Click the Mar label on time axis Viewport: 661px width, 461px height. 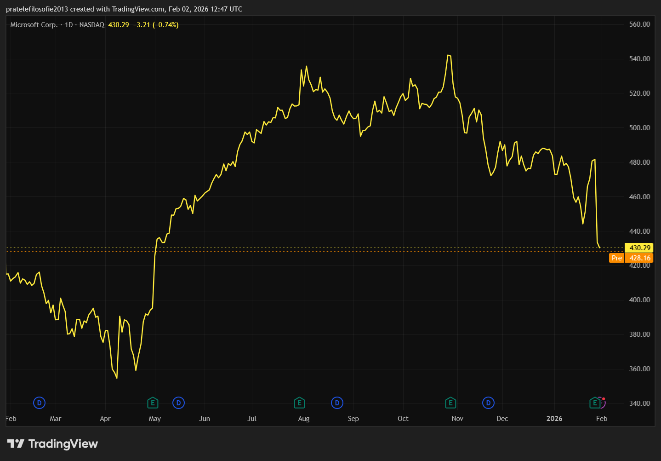click(55, 419)
